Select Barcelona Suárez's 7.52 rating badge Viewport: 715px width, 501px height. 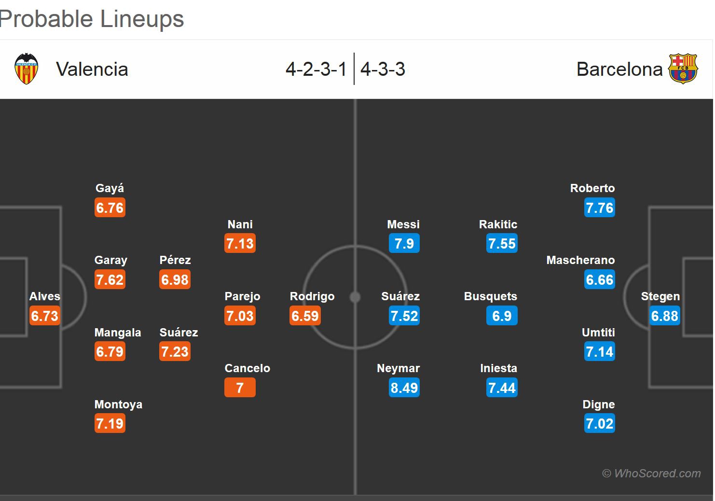pos(404,316)
